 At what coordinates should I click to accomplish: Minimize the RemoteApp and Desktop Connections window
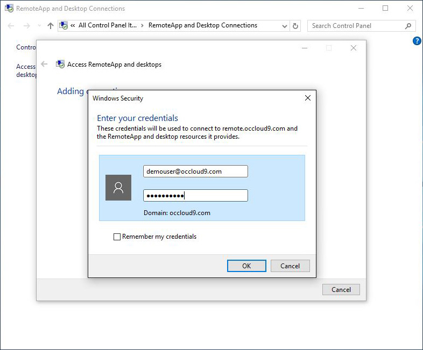[361, 8]
